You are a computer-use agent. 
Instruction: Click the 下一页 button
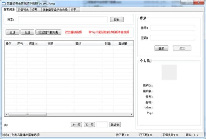89,125
